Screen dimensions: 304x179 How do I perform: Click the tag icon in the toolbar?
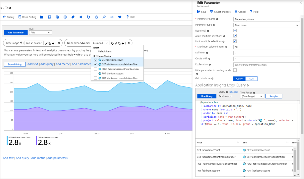coord(73,17)
